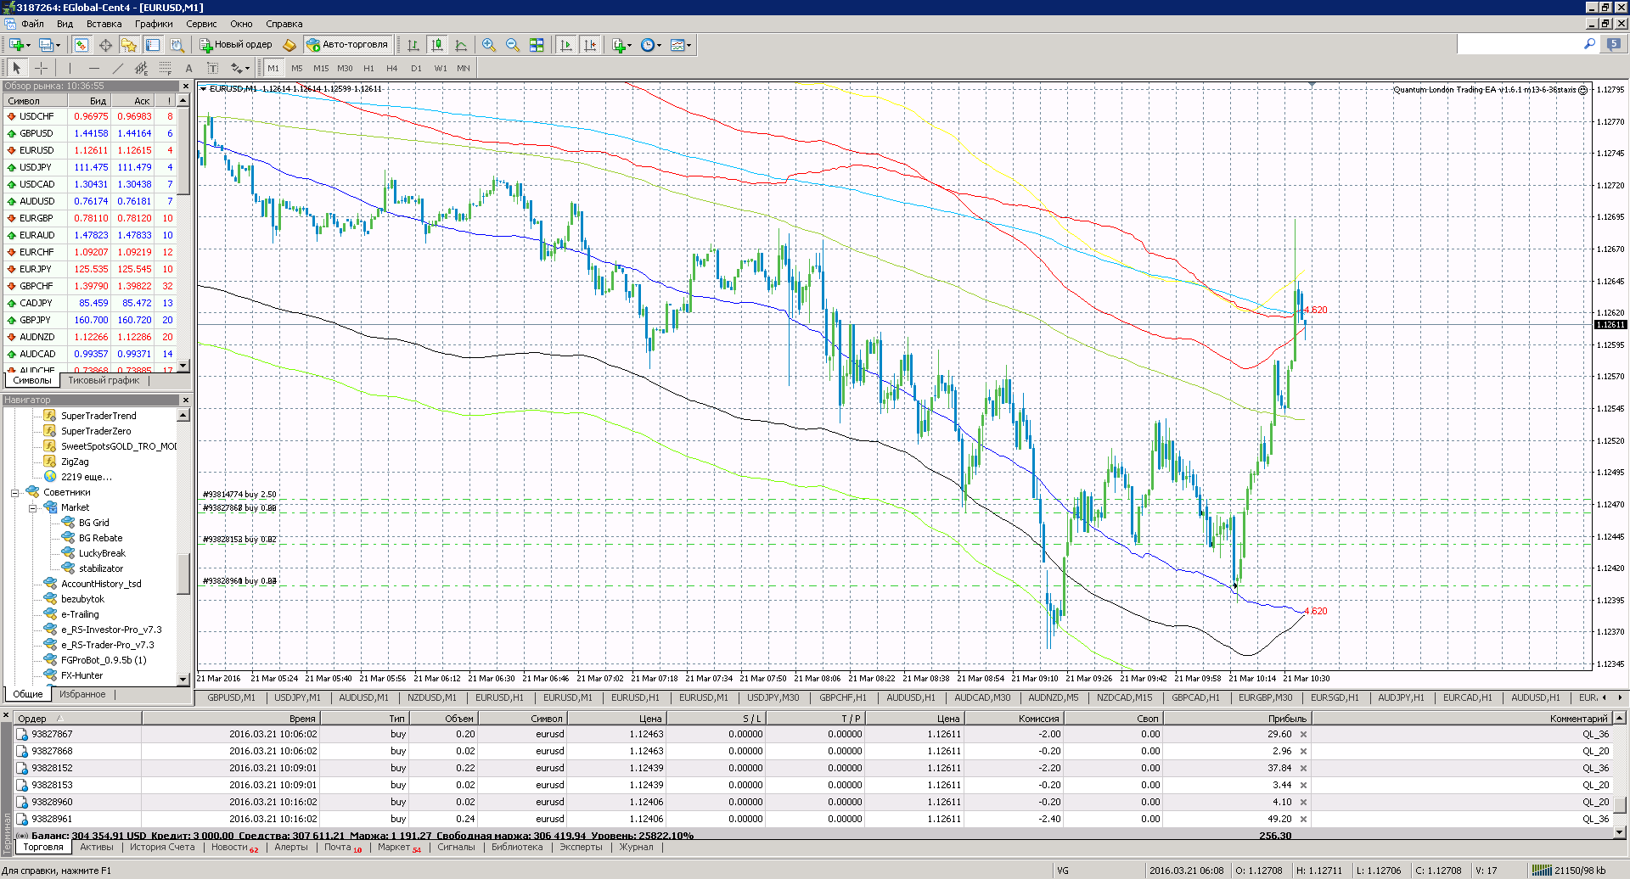Image resolution: width=1630 pixels, height=879 pixels.
Task: Open the Profiles toolbar icon
Action: tap(46, 45)
